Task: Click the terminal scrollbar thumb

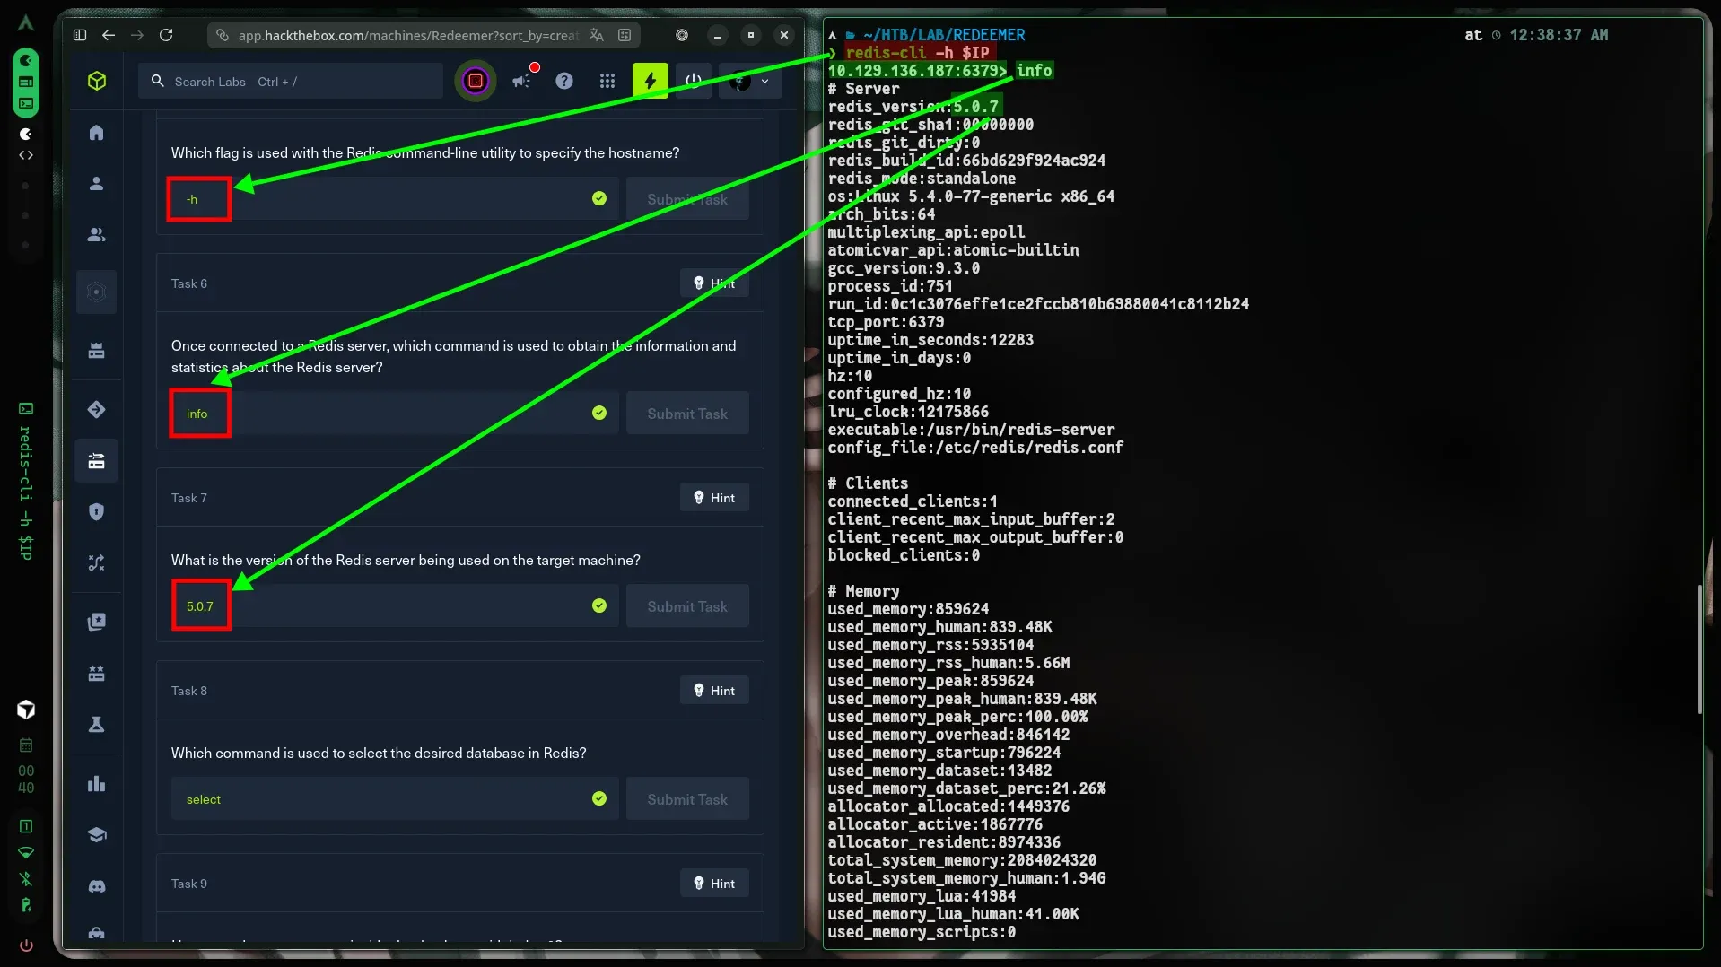Action: tap(1699, 649)
